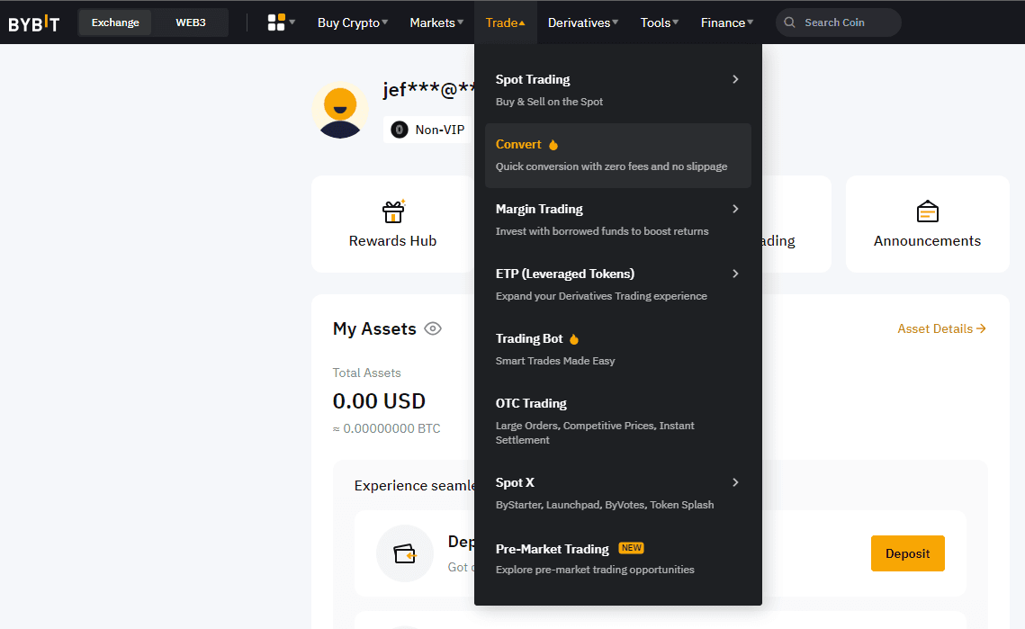Click the Bybit logo
Image resolution: width=1025 pixels, height=629 pixels.
[x=34, y=23]
